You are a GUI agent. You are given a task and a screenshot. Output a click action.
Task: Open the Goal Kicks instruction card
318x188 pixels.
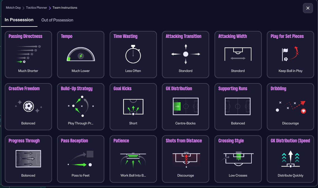pos(133,107)
